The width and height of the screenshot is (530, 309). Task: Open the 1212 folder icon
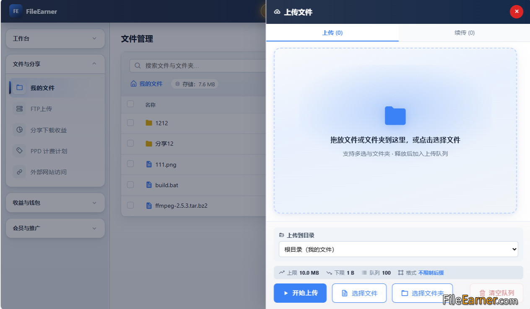pos(148,123)
